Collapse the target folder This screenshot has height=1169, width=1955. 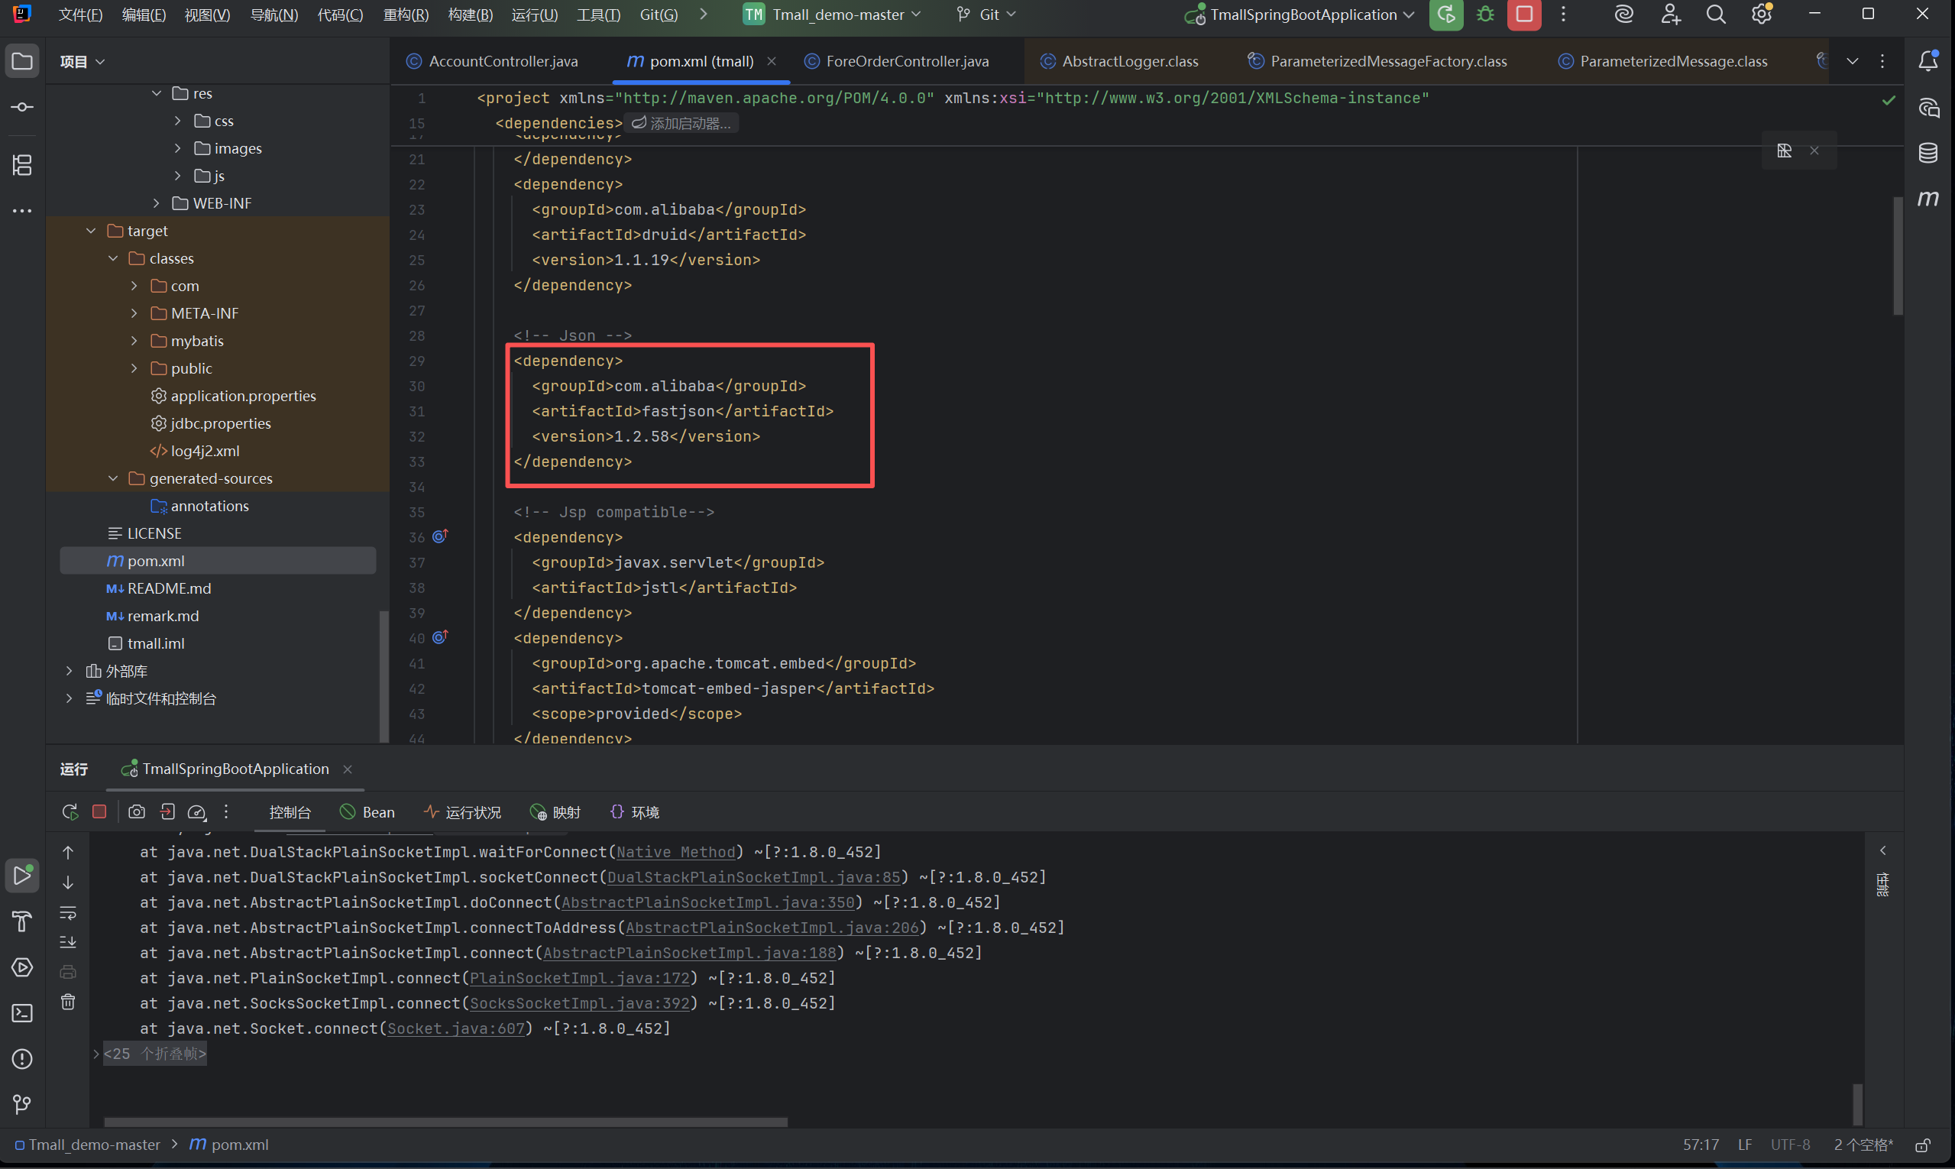tap(92, 231)
